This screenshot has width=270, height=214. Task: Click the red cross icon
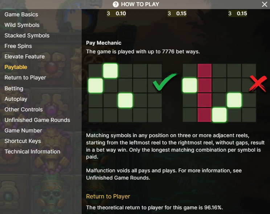(x=258, y=83)
